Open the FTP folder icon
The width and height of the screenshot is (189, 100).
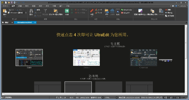pyautogui.click(x=107, y=11)
